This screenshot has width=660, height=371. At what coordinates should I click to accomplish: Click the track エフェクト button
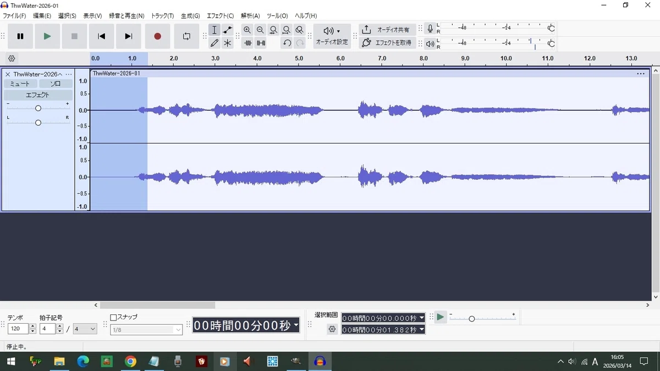coord(38,95)
